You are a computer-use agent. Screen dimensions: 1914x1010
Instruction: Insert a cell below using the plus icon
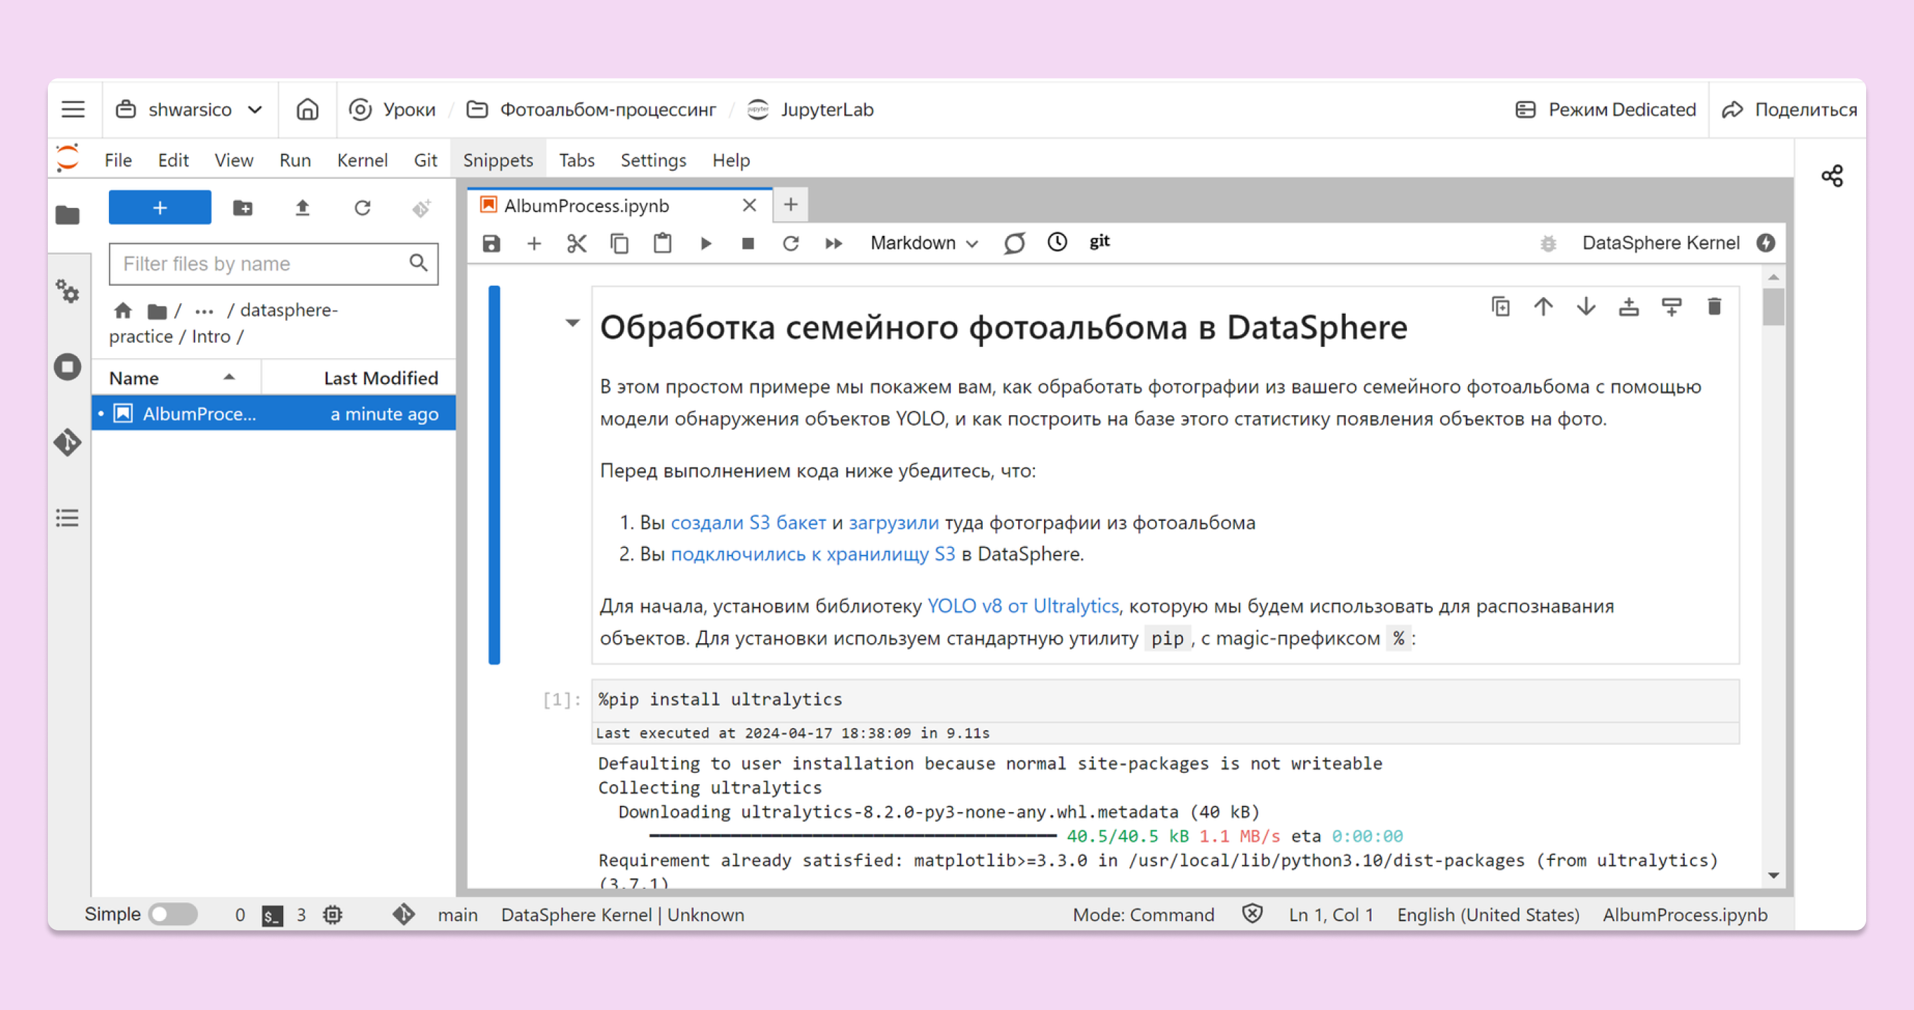coord(534,244)
